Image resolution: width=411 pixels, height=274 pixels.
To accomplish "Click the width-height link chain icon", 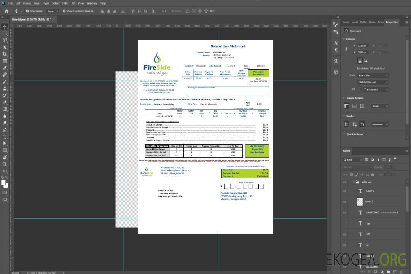I will (x=346, y=49).
